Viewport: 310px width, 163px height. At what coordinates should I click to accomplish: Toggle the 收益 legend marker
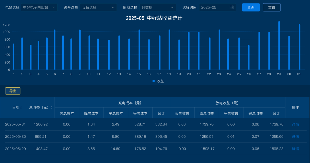(154, 81)
